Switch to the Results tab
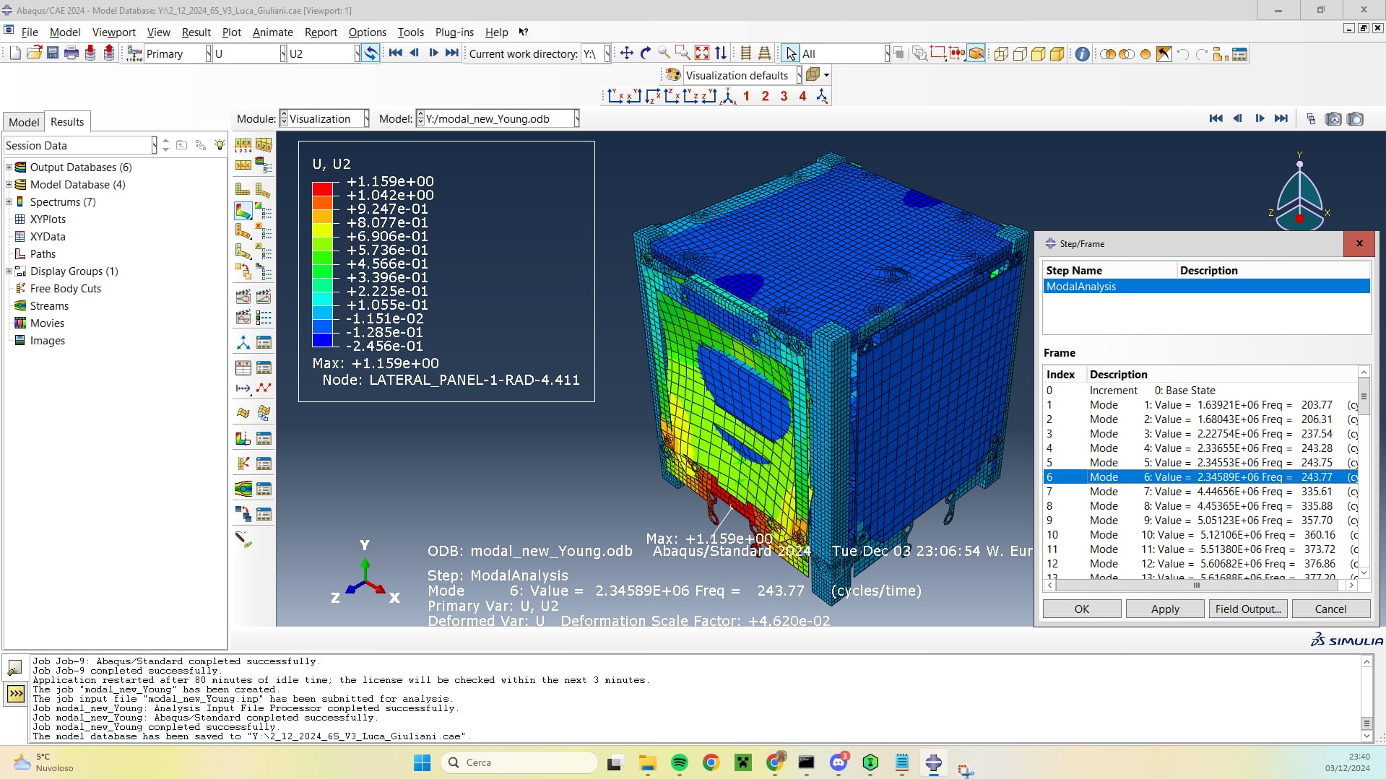 67,121
